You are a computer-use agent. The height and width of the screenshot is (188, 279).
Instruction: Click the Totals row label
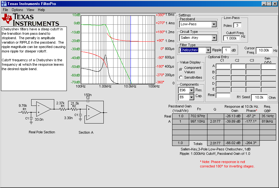(x=198, y=144)
